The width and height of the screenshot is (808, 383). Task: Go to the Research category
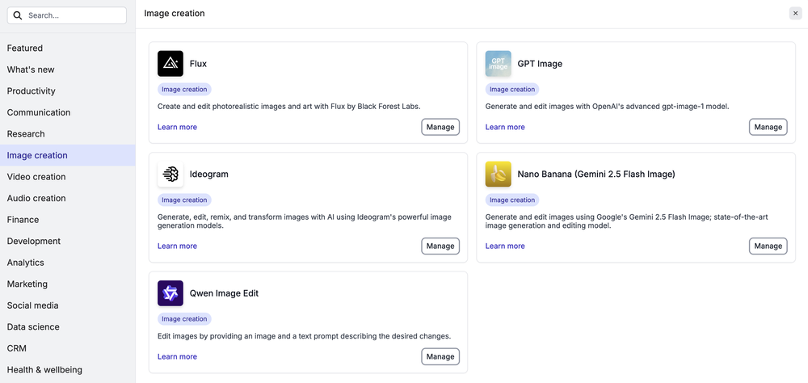pyautogui.click(x=68, y=134)
